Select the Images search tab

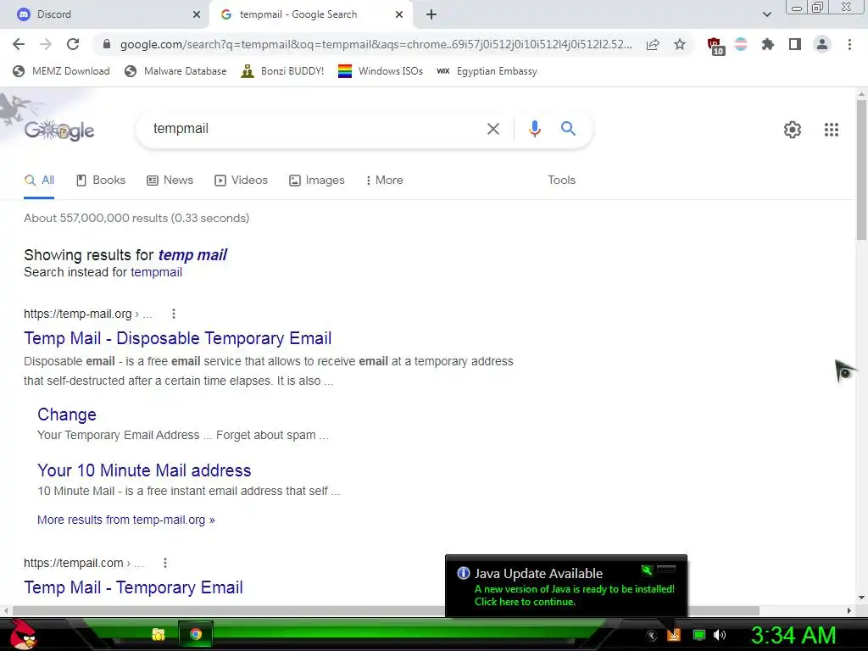click(317, 180)
